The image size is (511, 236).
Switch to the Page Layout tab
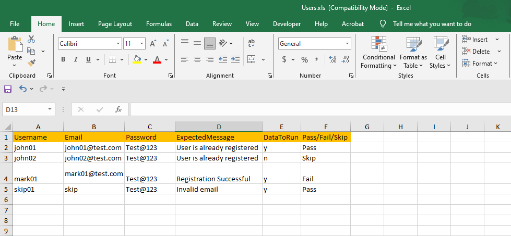click(115, 24)
